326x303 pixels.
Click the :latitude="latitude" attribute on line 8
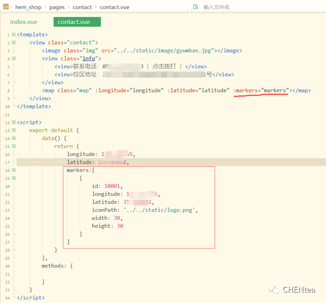198,91
